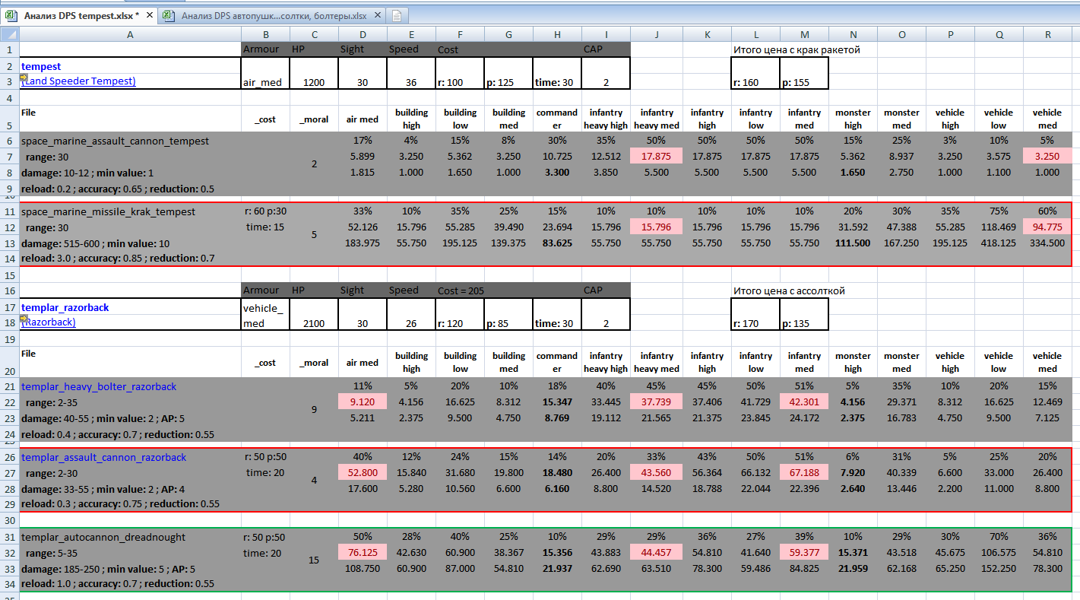Select the 118.469 vehicle low cell

pos(999,227)
